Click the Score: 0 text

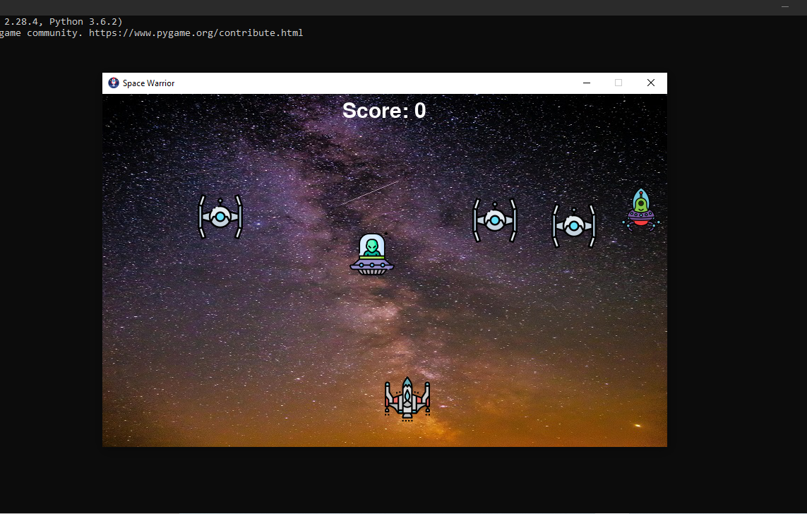384,111
